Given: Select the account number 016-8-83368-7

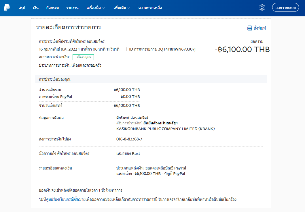Looking at the screenshot, I should [129, 139].
